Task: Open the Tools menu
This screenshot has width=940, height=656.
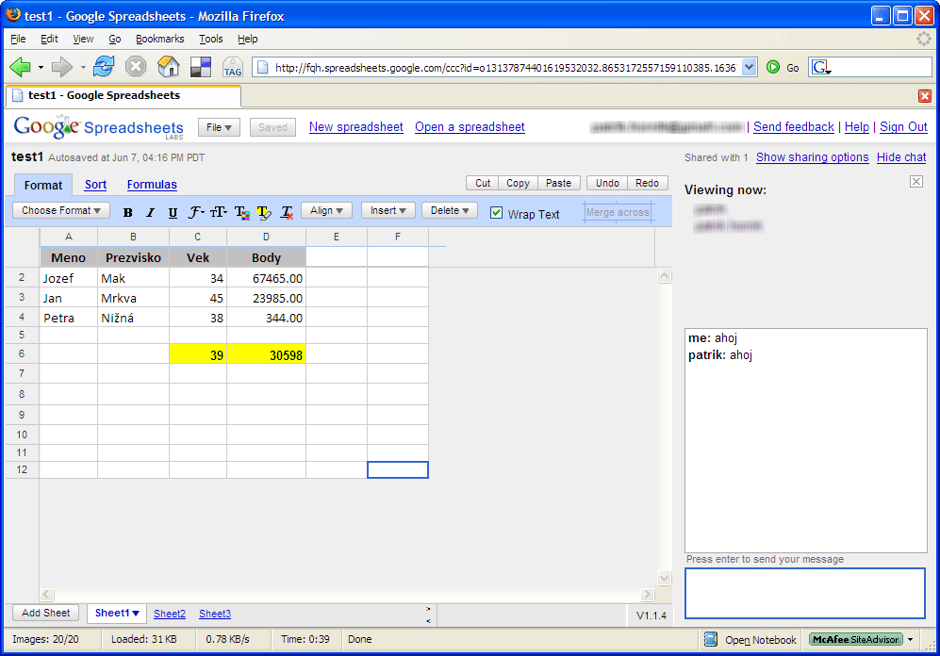Action: (211, 39)
